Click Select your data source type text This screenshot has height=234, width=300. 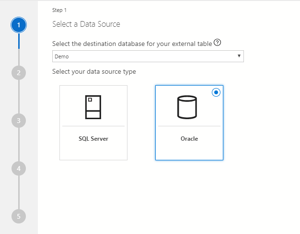[94, 72]
